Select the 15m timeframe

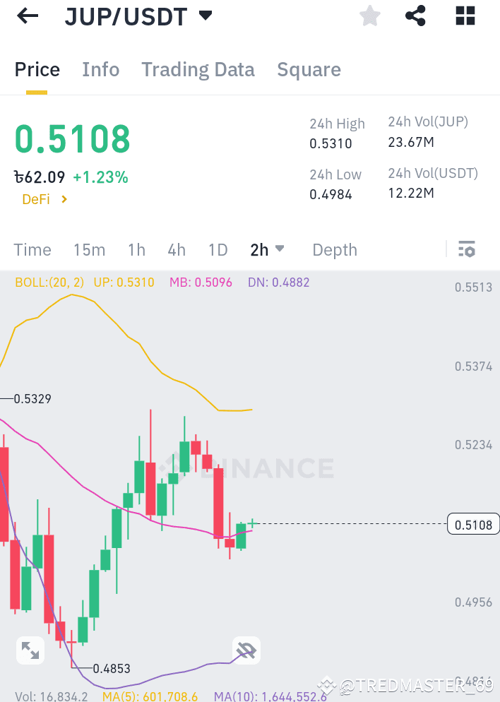[89, 249]
